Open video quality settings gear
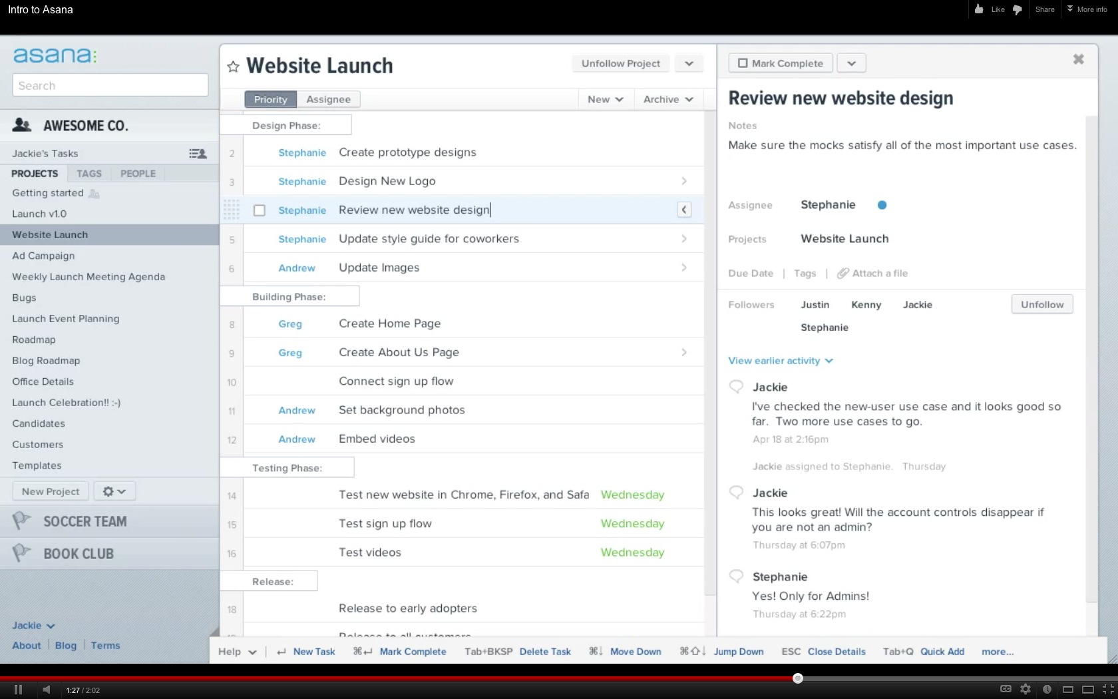Image resolution: width=1118 pixels, height=699 pixels. point(1025,690)
